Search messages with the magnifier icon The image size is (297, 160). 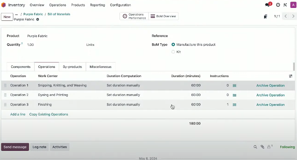[255, 147]
